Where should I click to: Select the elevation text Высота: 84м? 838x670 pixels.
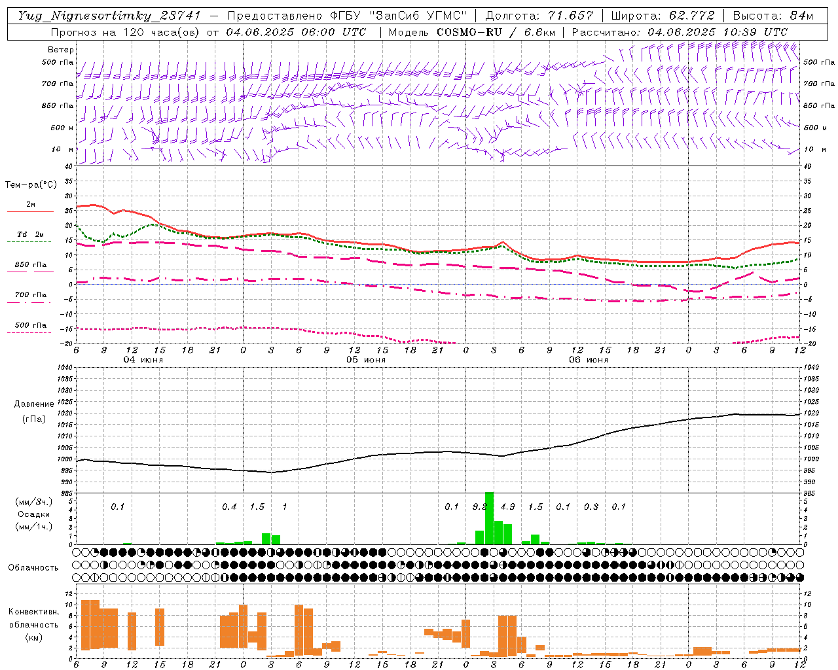pyautogui.click(x=773, y=16)
